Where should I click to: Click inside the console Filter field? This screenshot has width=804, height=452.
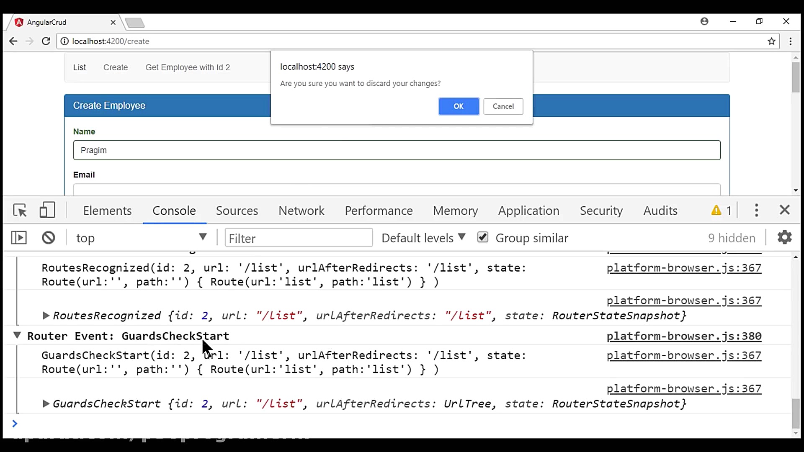pyautogui.click(x=299, y=238)
